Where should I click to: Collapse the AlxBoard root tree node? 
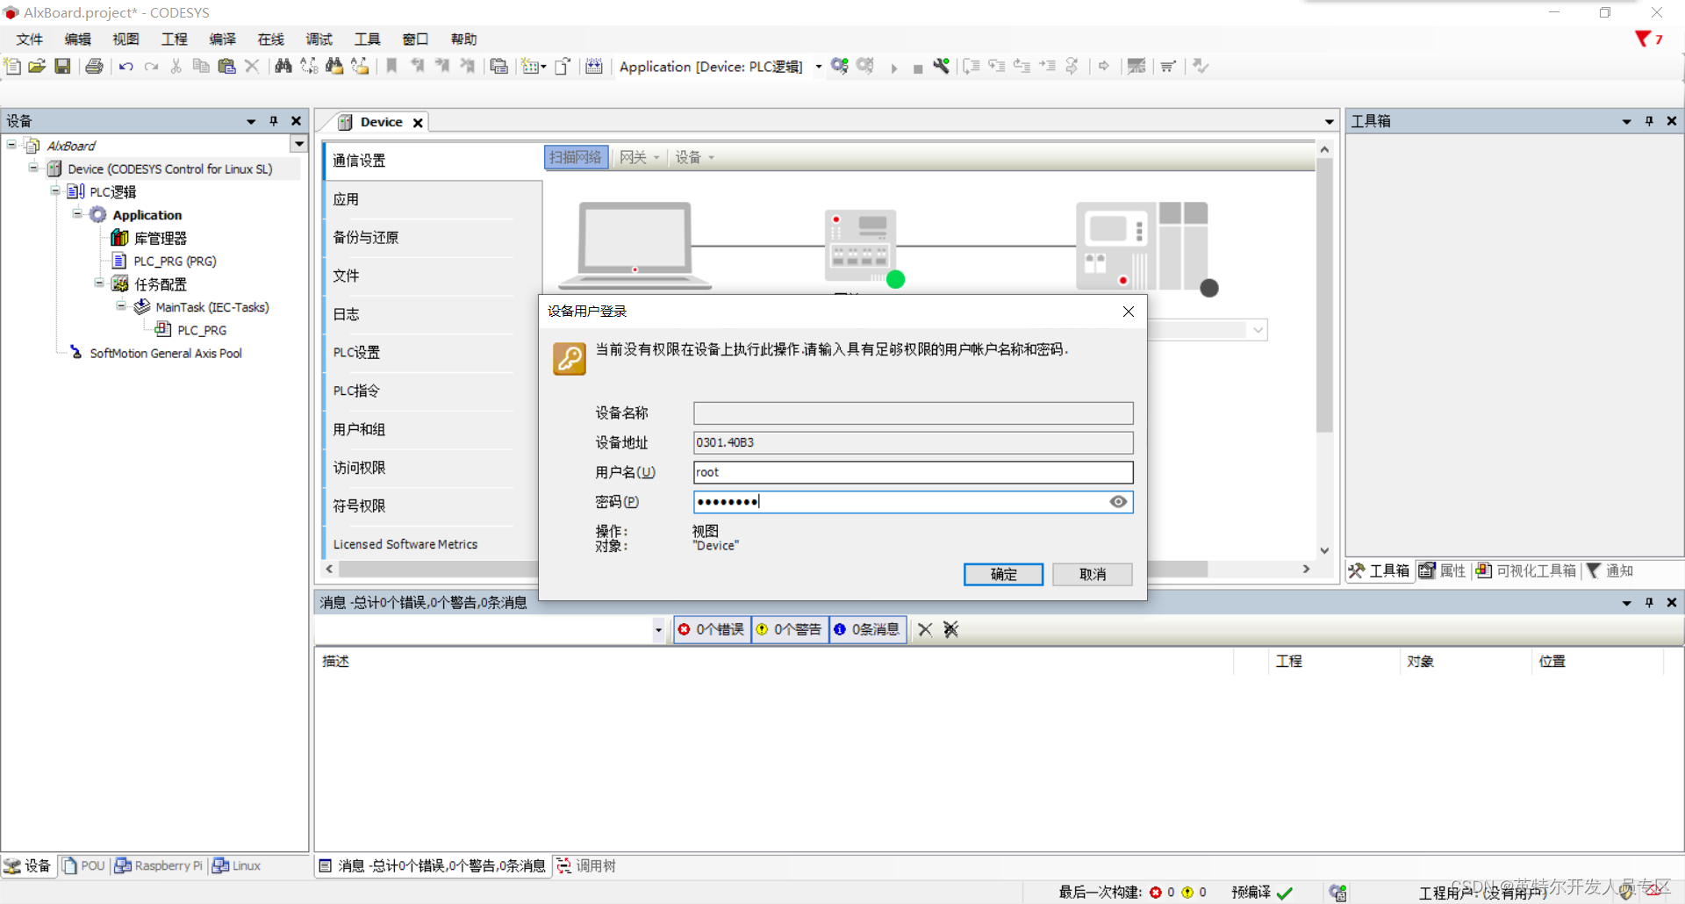point(11,145)
